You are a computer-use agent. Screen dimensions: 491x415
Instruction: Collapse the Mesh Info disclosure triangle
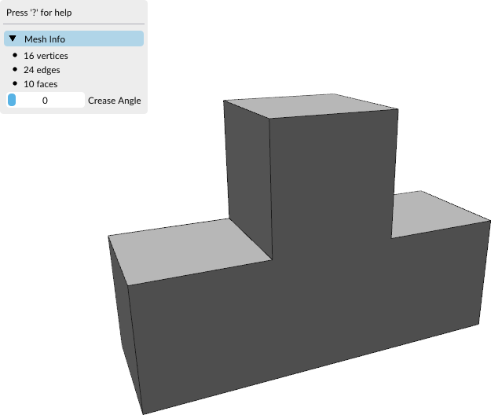click(x=13, y=39)
